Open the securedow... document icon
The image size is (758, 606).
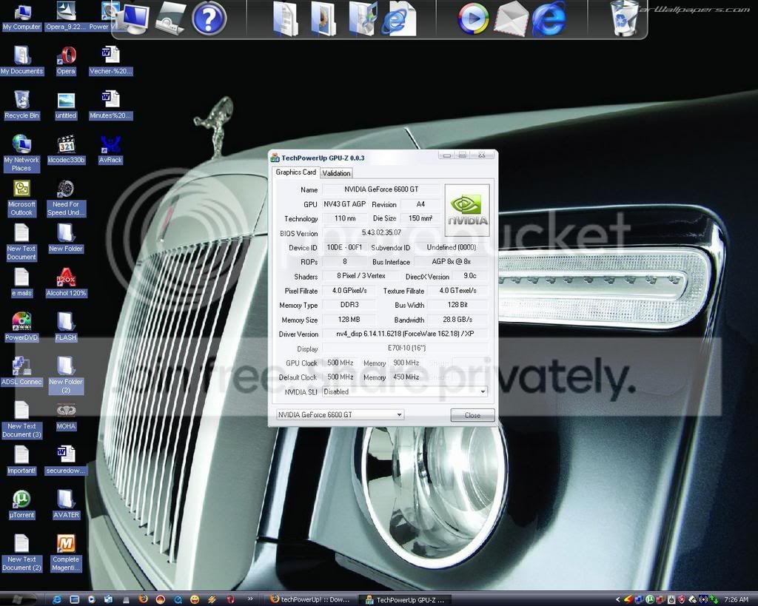click(66, 460)
